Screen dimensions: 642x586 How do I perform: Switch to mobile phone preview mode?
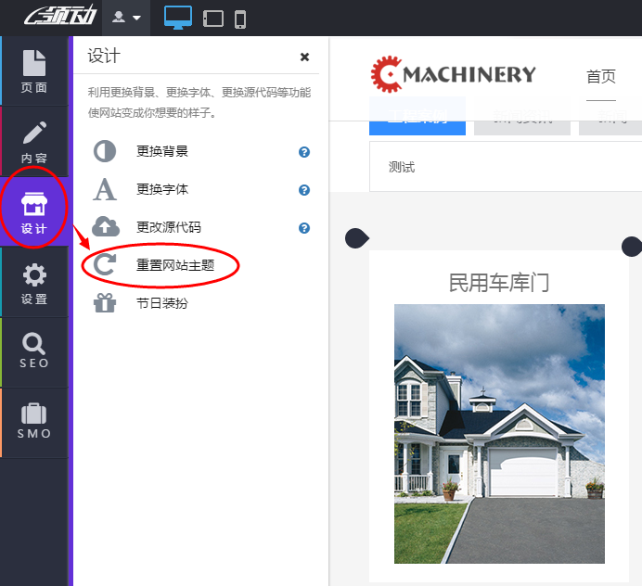point(239,19)
